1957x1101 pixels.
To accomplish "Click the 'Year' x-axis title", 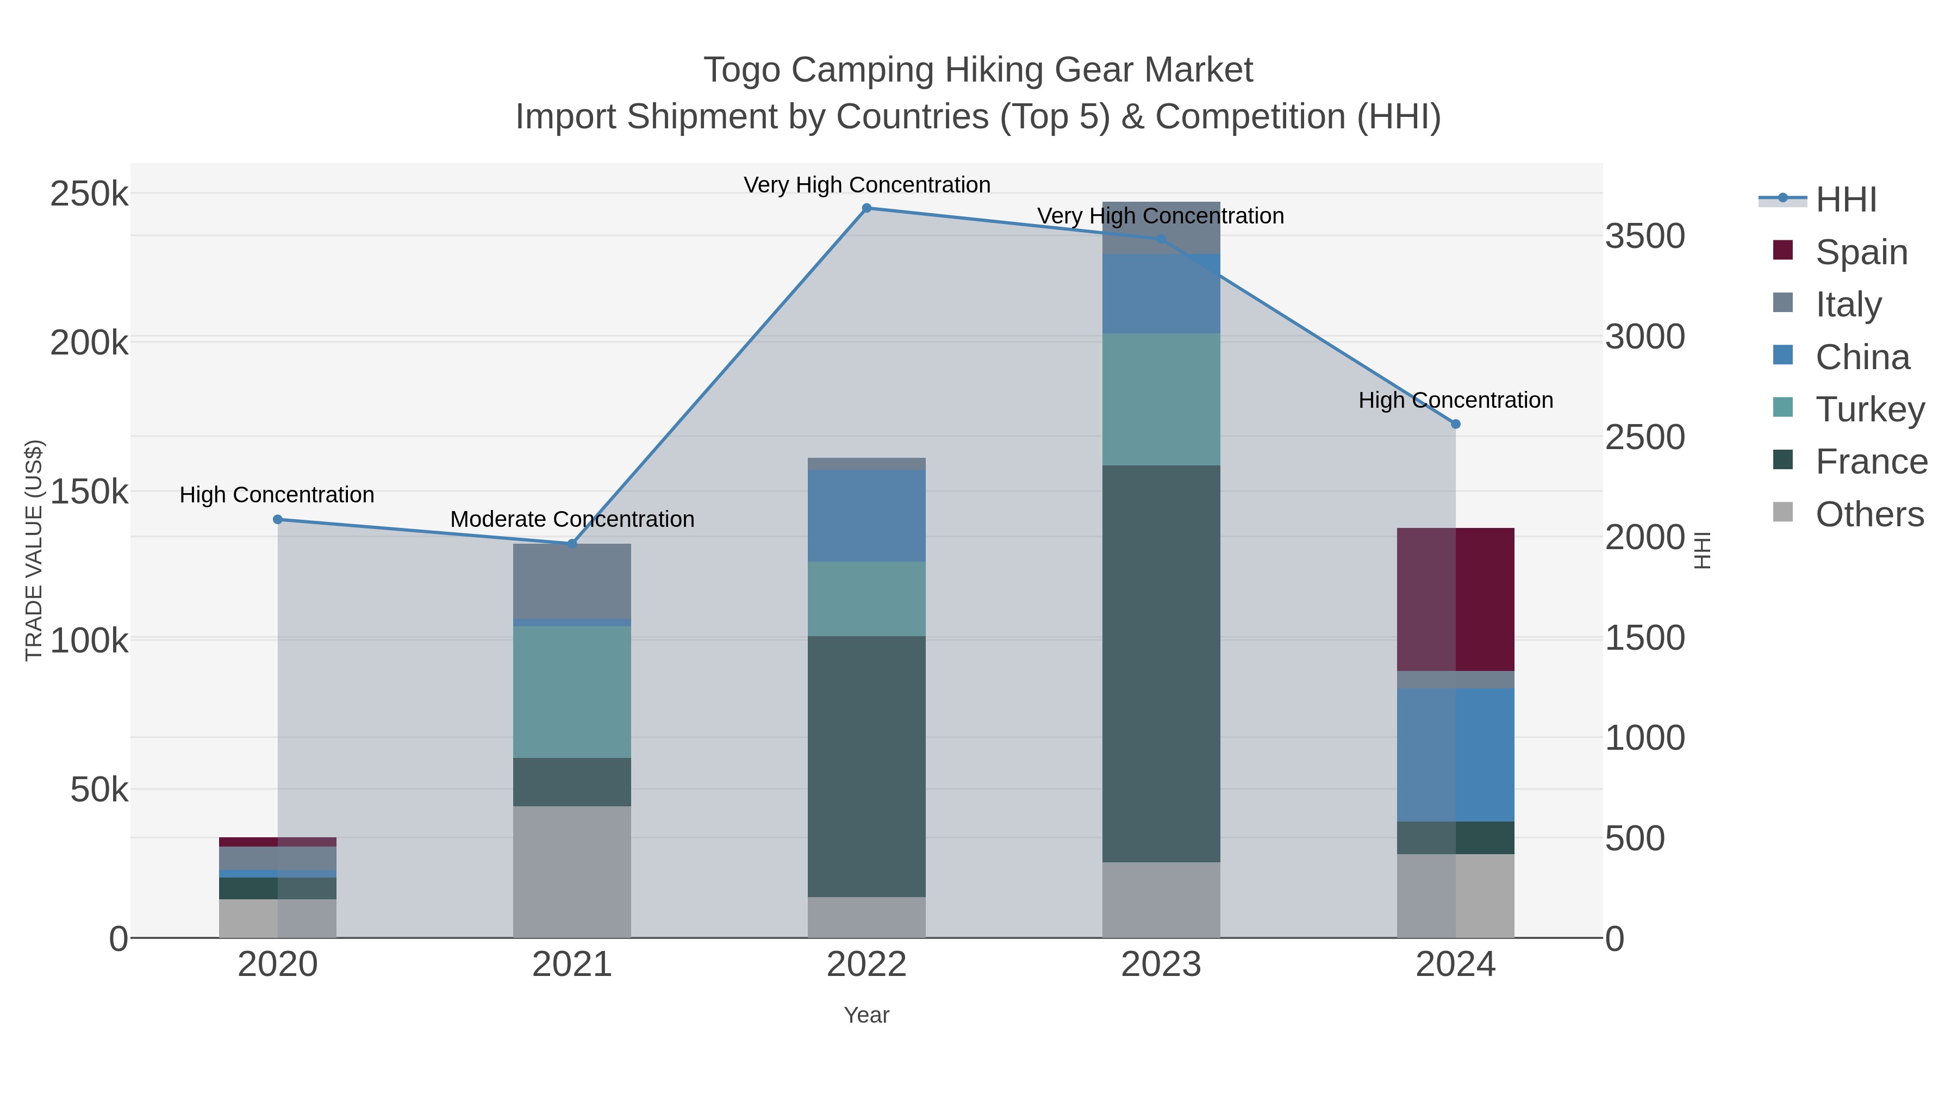I will tap(867, 1015).
